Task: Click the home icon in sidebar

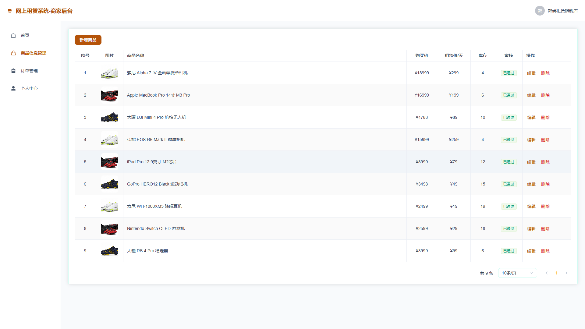Action: [13, 35]
